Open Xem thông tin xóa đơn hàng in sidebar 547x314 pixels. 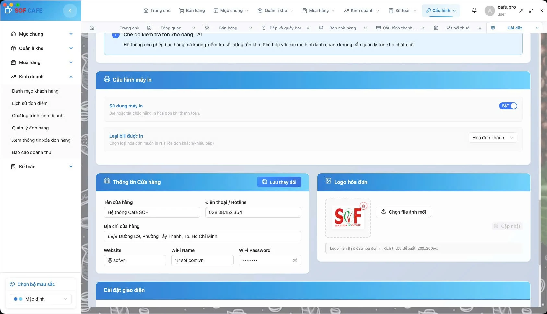41,140
